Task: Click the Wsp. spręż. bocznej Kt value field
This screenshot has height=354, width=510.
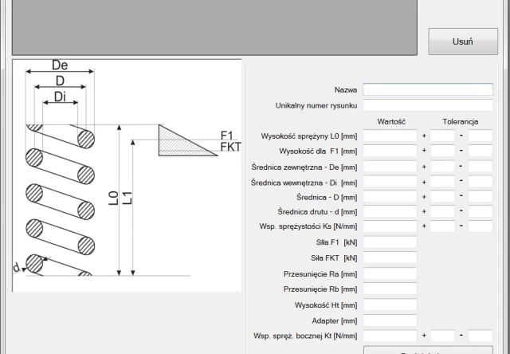Action: click(390, 336)
